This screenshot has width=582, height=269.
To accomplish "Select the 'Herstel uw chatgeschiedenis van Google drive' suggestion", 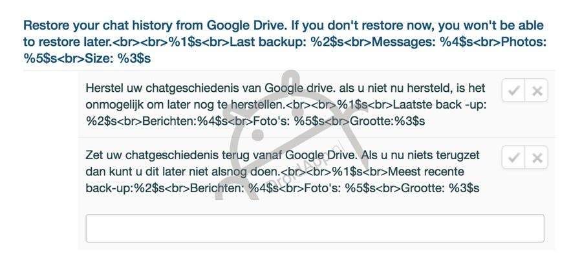I will pos(286,104).
